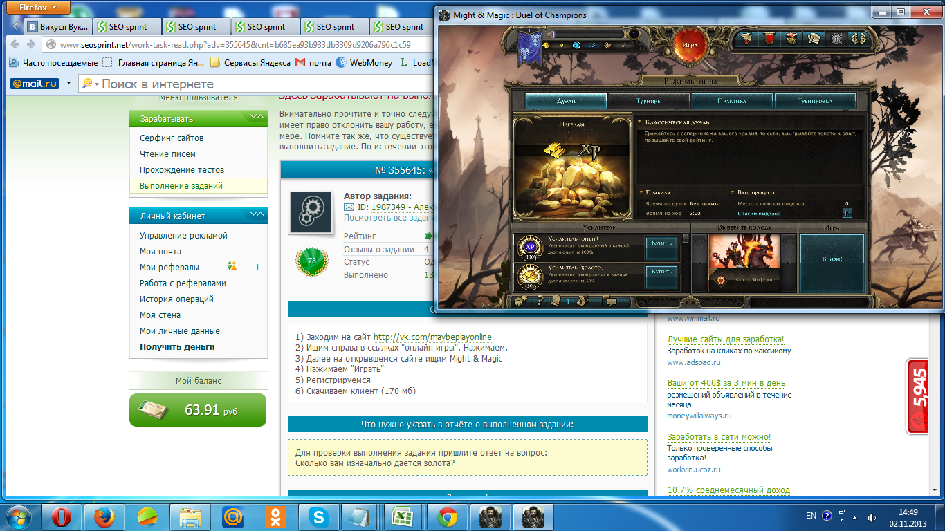
Task: Click the gold booster medallion icon
Action: pos(531,276)
